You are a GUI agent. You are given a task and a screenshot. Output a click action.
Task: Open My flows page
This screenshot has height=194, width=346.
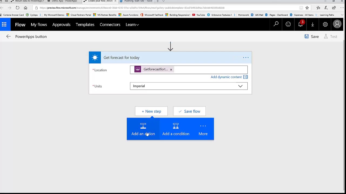[39, 25]
